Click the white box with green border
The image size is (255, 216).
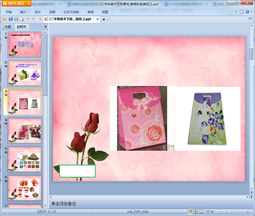tap(77, 171)
